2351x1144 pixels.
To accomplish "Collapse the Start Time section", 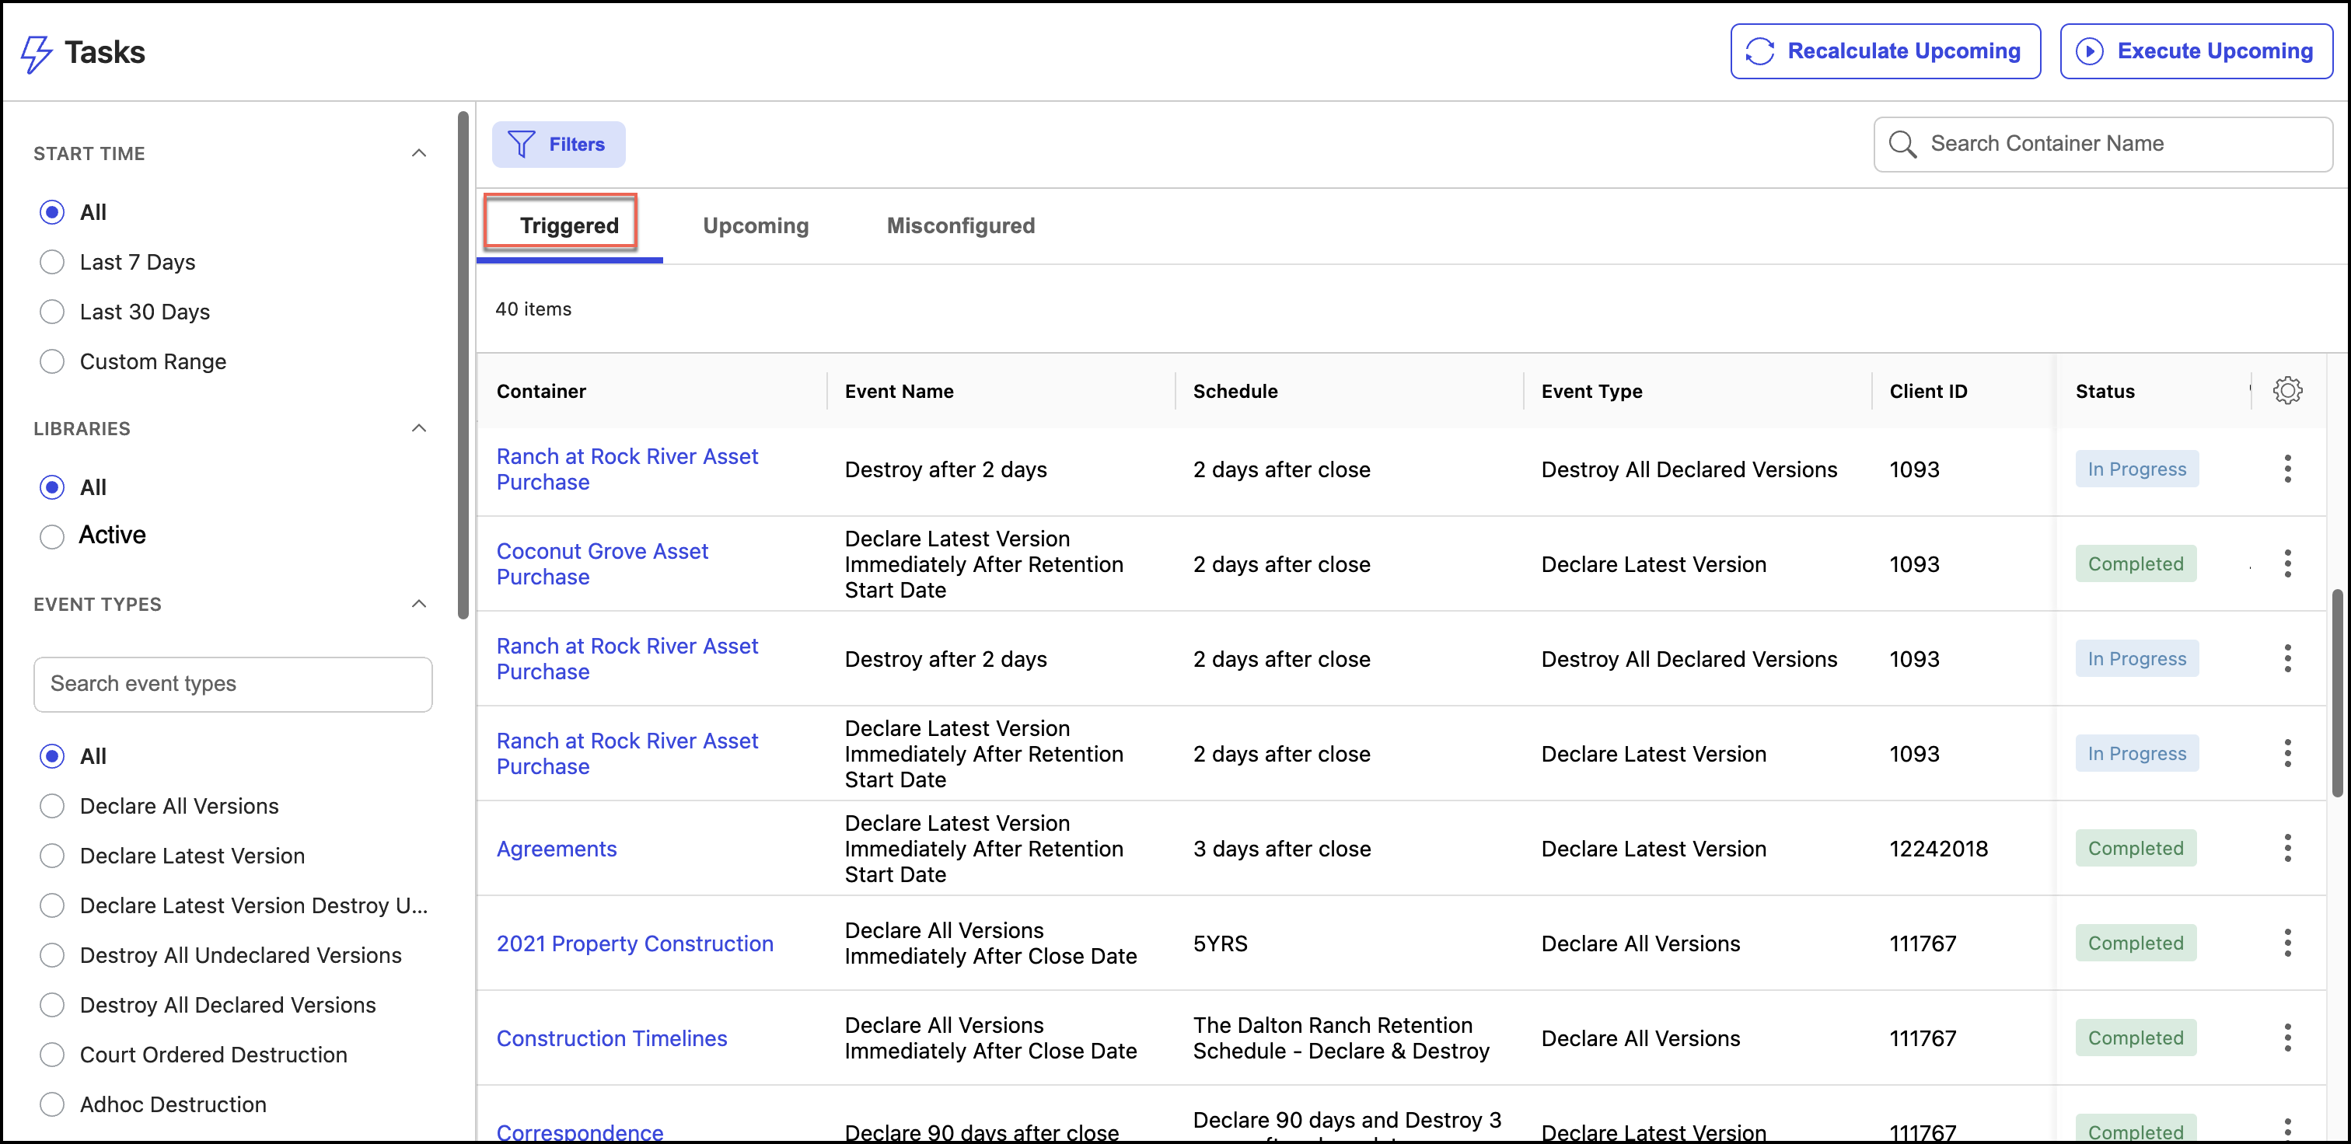I will [x=419, y=153].
